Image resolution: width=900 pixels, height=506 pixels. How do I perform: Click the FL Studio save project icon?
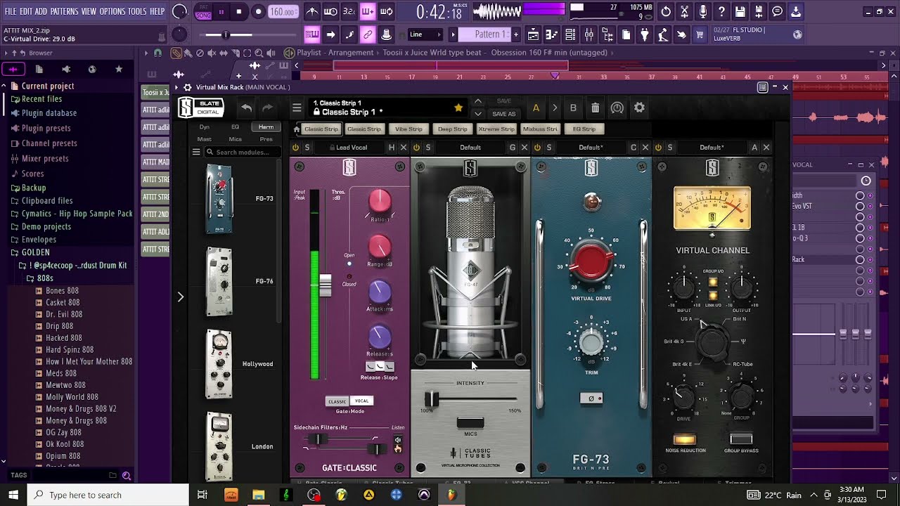point(740,12)
